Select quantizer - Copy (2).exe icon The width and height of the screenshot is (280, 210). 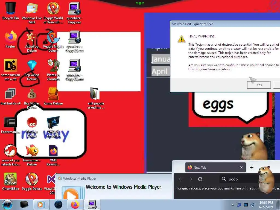click(74, 42)
